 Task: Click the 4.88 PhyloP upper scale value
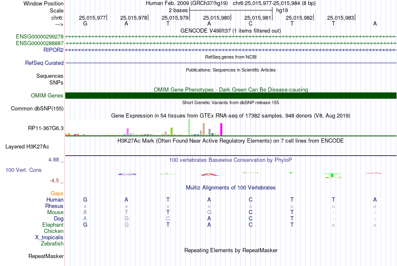[53, 160]
